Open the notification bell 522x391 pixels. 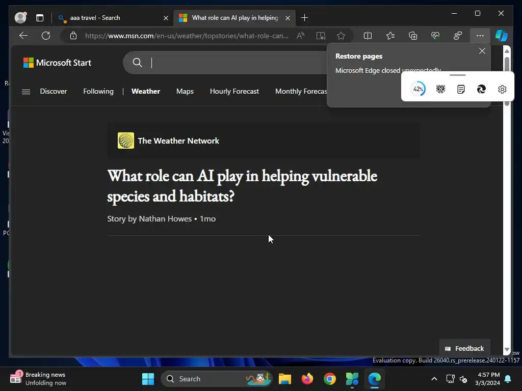coord(508,379)
